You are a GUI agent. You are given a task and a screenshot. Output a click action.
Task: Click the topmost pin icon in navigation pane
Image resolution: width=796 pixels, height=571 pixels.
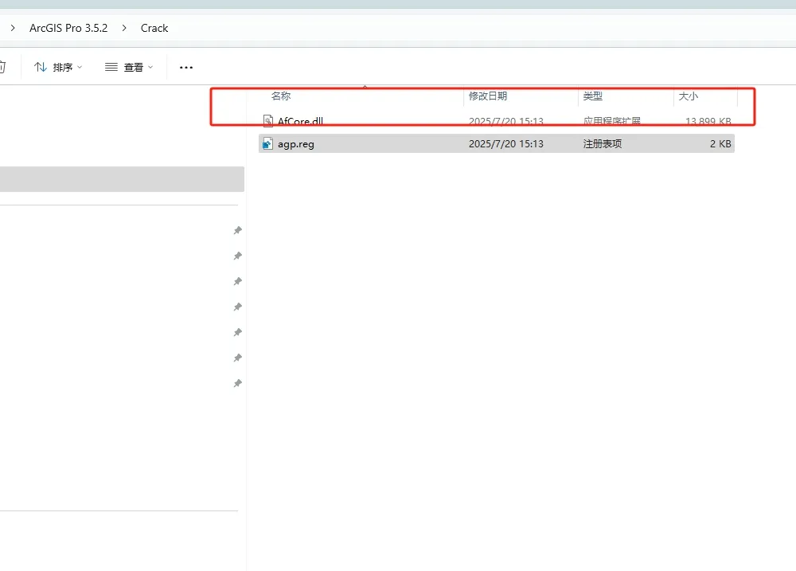coord(237,231)
